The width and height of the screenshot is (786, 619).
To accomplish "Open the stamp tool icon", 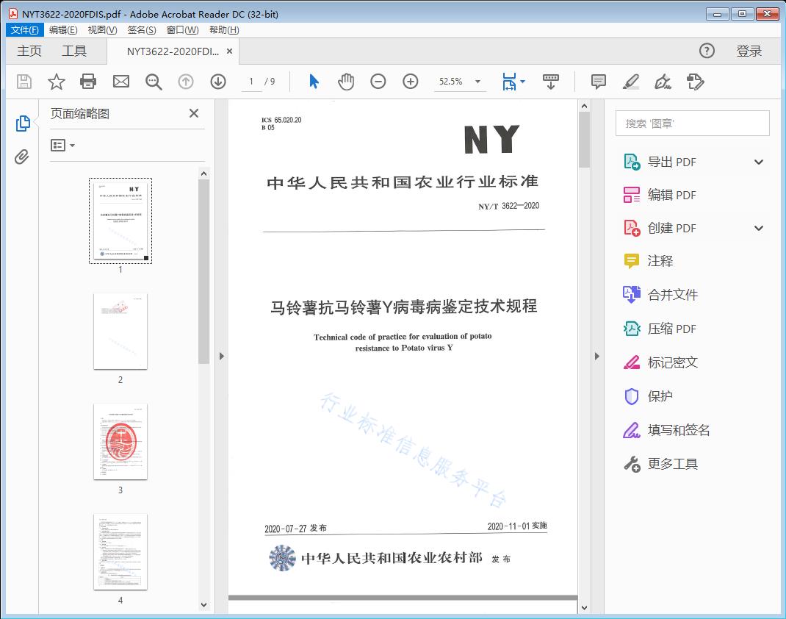I will tap(696, 82).
